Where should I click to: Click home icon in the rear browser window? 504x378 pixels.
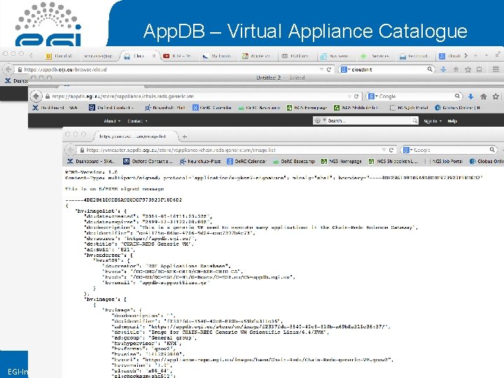456,69
